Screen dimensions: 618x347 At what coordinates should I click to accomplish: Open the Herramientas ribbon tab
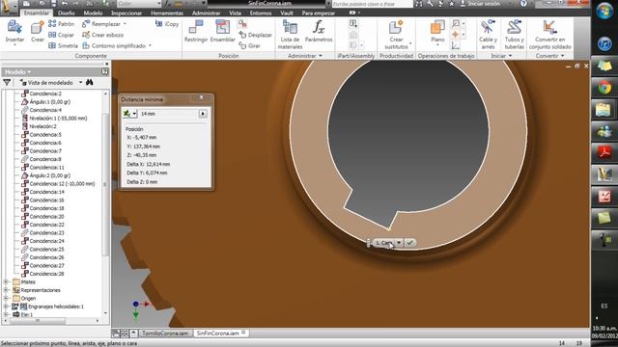tap(167, 13)
